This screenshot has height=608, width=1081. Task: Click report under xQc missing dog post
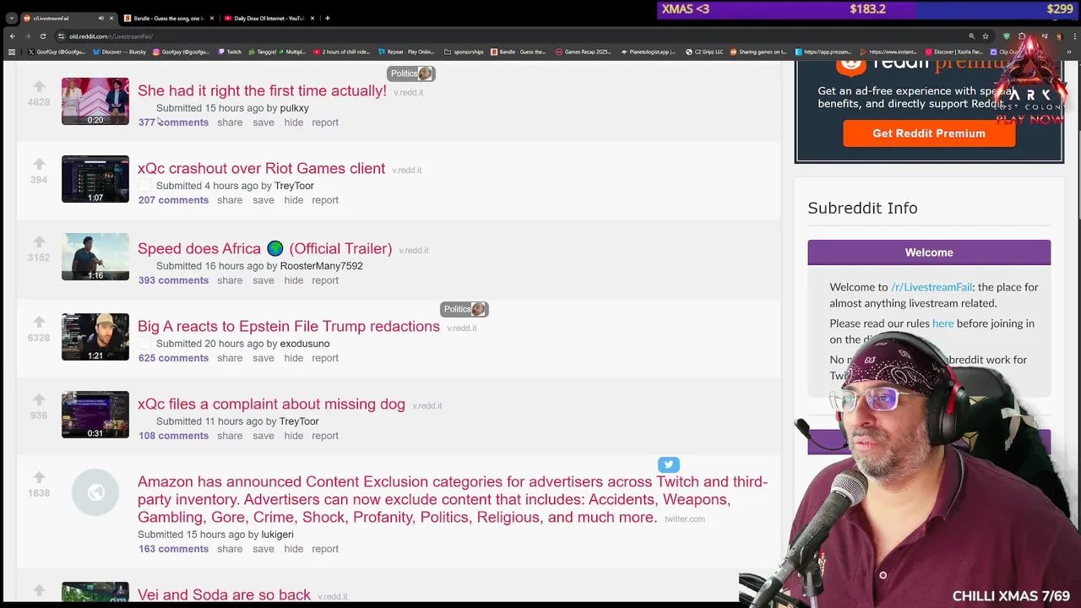(x=325, y=436)
